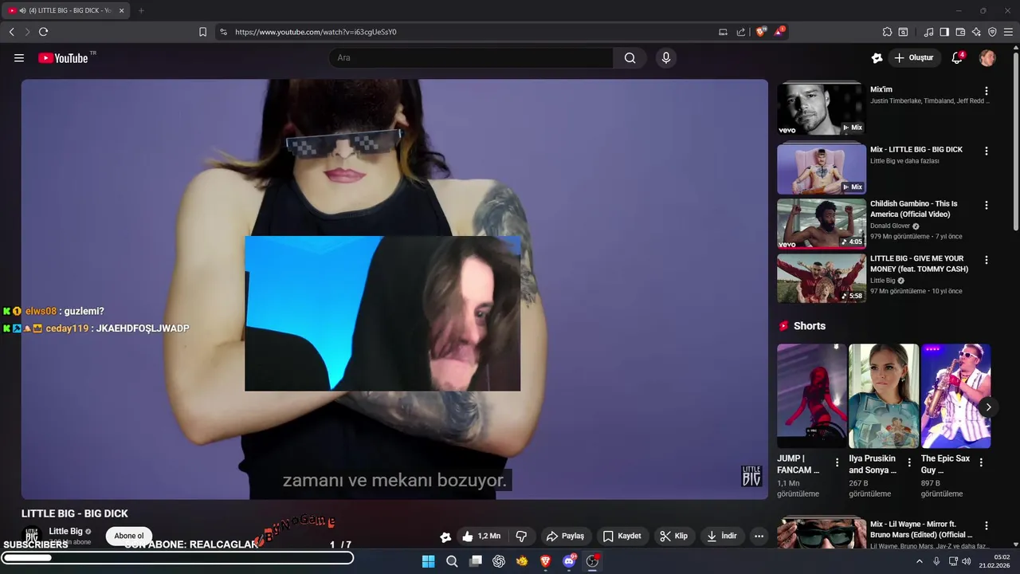Create a clip with the Klip button
The height and width of the screenshot is (574, 1020).
(674, 536)
